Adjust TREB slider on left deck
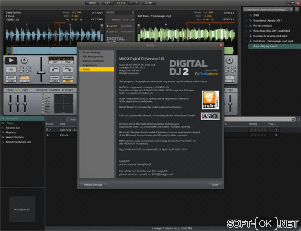This screenshot has height=231, width=301. 25,104
